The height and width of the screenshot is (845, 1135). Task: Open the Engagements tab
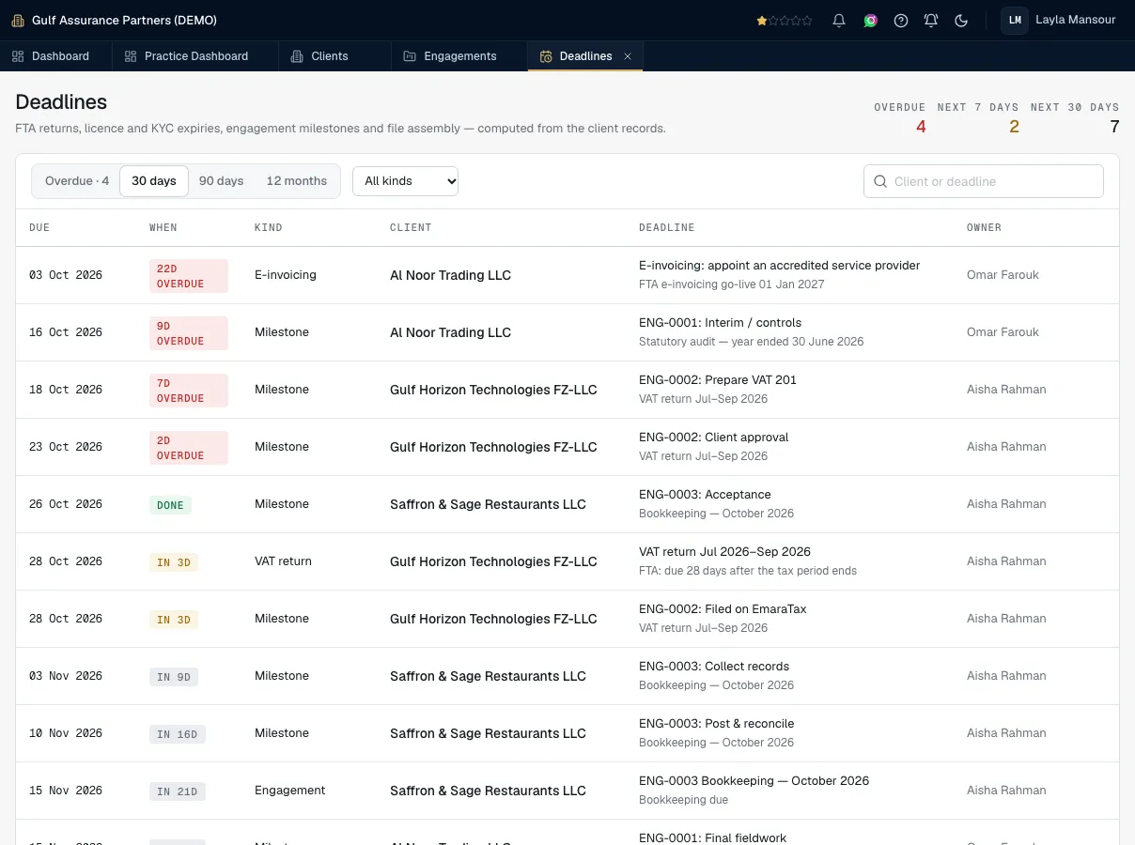tap(459, 56)
